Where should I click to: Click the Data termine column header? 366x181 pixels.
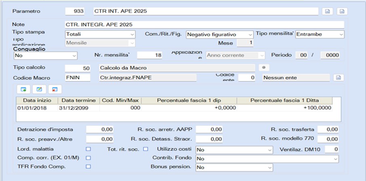point(79,101)
